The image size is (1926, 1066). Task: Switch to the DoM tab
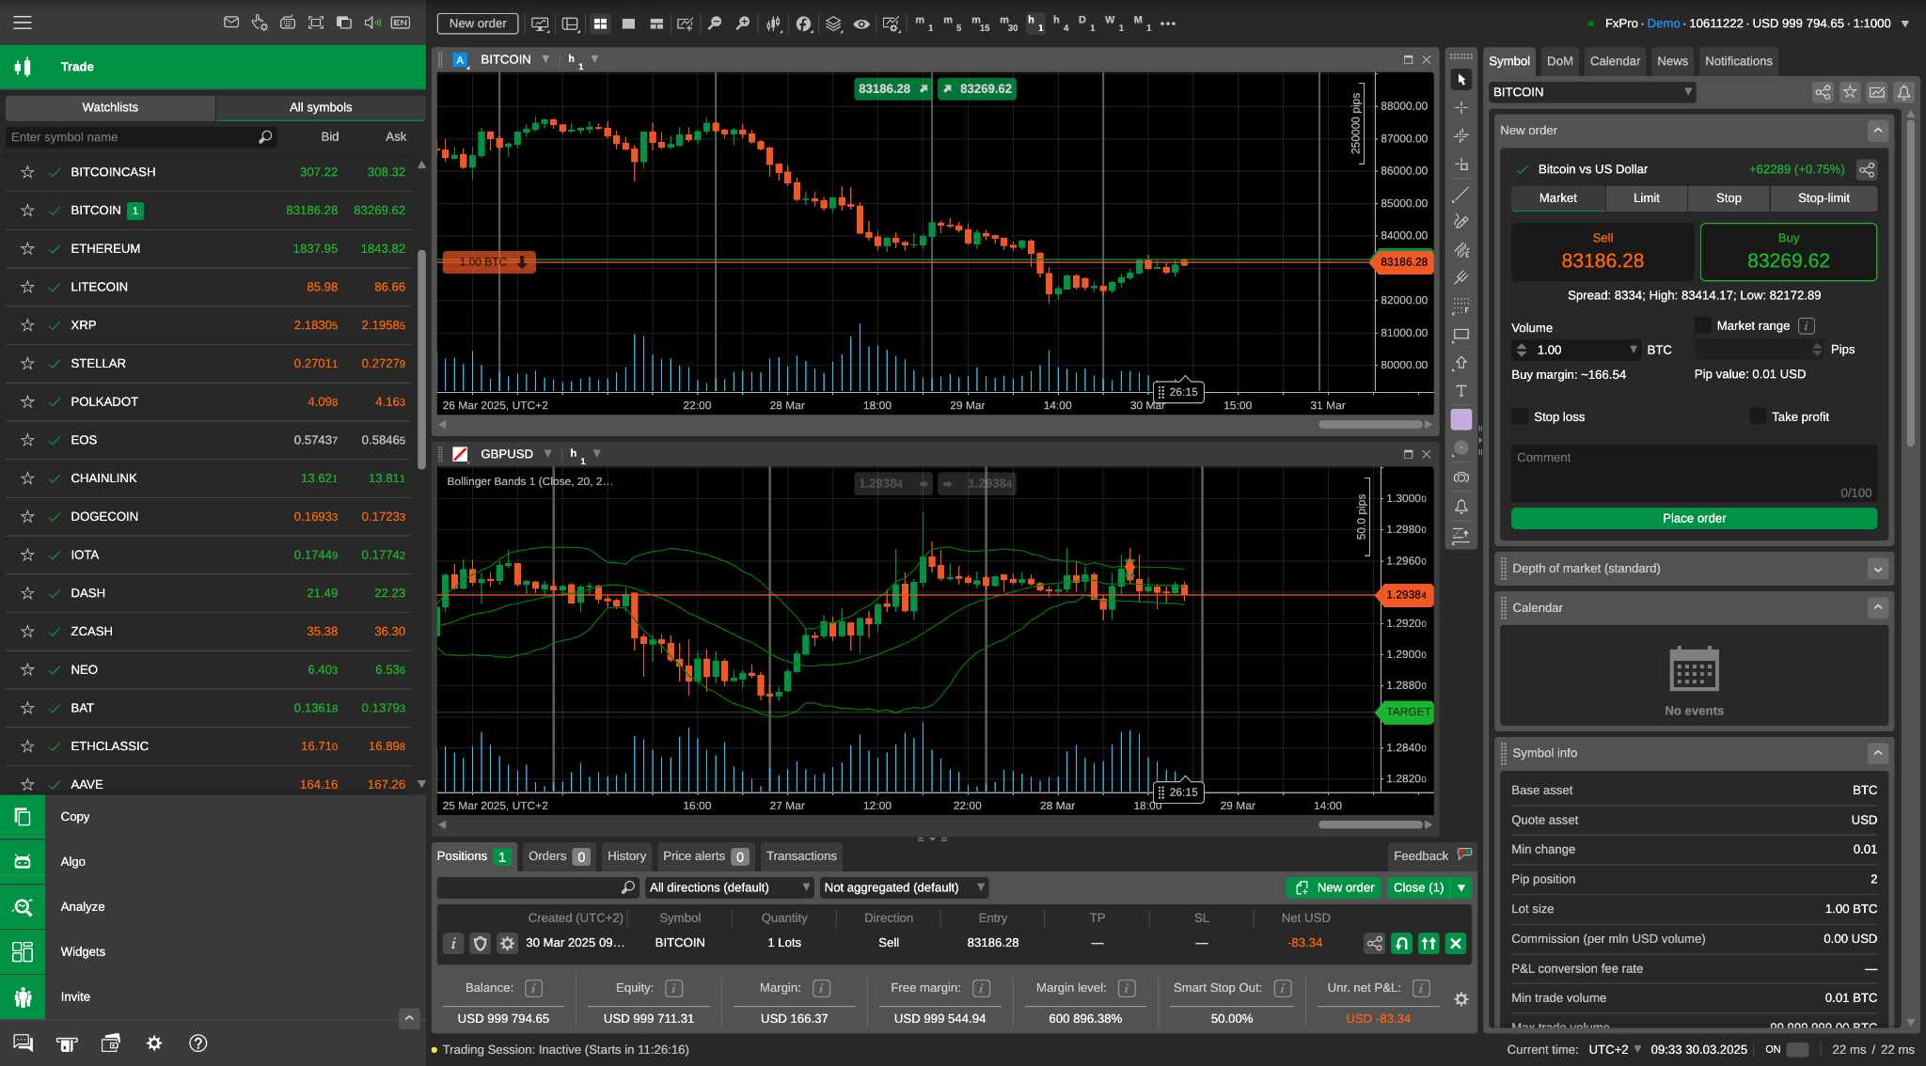[1560, 61]
